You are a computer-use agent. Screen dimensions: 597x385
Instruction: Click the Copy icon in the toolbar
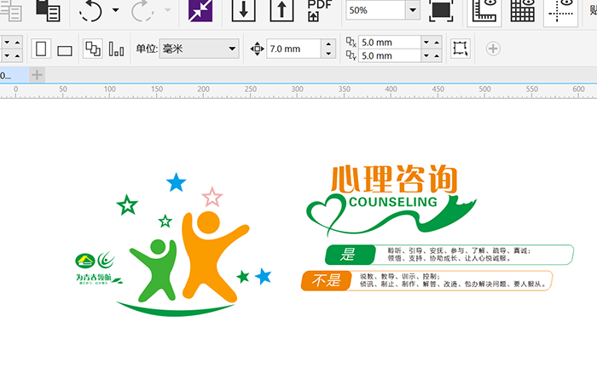click(10, 11)
